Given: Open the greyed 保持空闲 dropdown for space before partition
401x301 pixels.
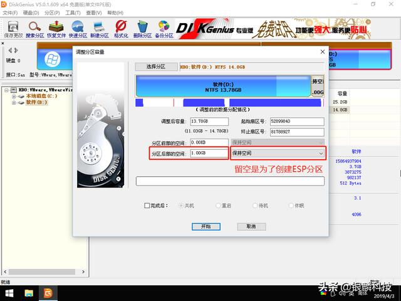Looking at the screenshot, I should [x=278, y=142].
